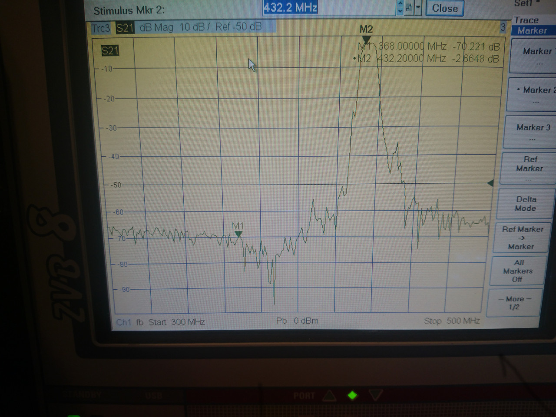Viewport: 556px width, 417px height.
Task: Click the Stimulus Mkr 2 frequency input field
Action: tap(329, 8)
